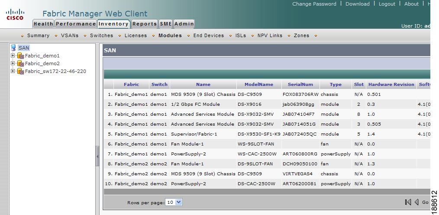
Task: Click the Supervisor/Fabric-1 name cell
Action: coord(194,134)
